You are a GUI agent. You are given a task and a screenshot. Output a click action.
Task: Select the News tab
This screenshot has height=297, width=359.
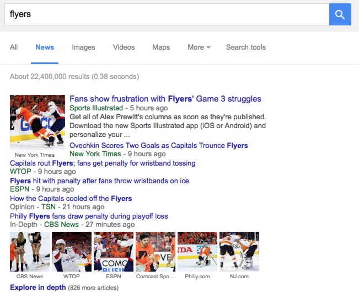pyautogui.click(x=45, y=47)
